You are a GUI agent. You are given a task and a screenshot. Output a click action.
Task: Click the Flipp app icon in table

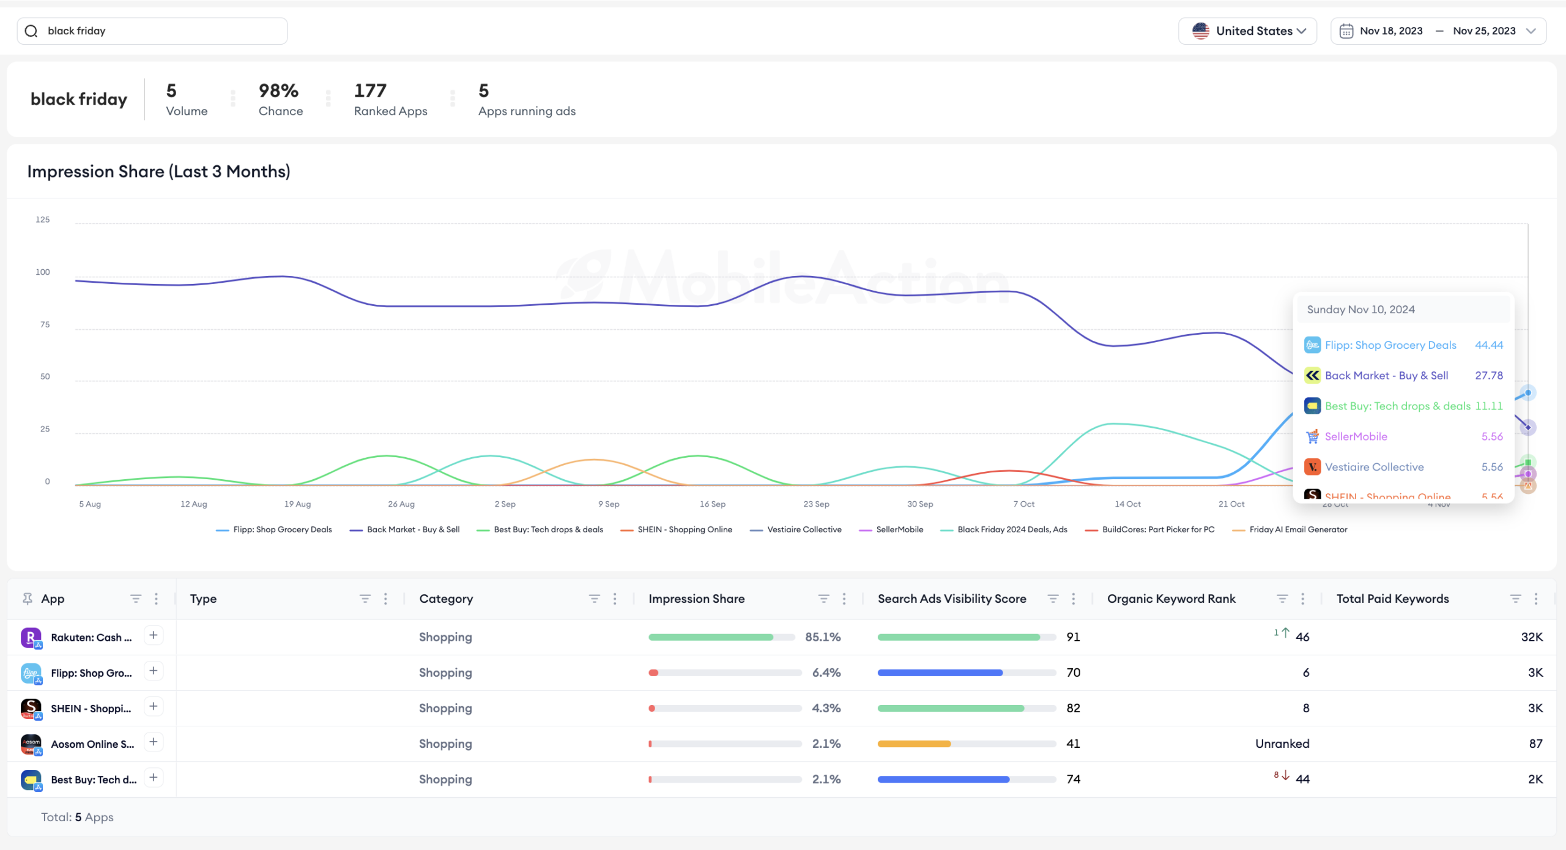(31, 673)
